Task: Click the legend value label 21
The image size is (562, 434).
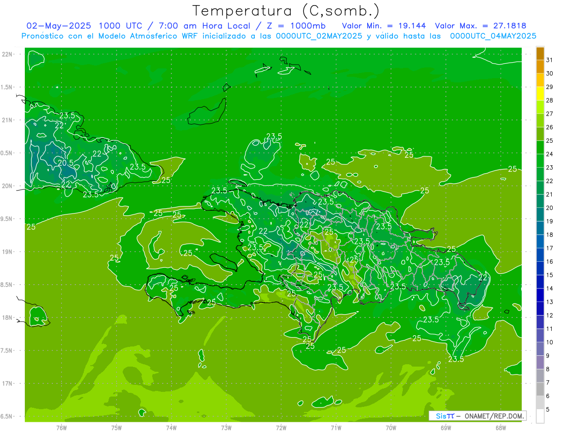Action: (550, 194)
